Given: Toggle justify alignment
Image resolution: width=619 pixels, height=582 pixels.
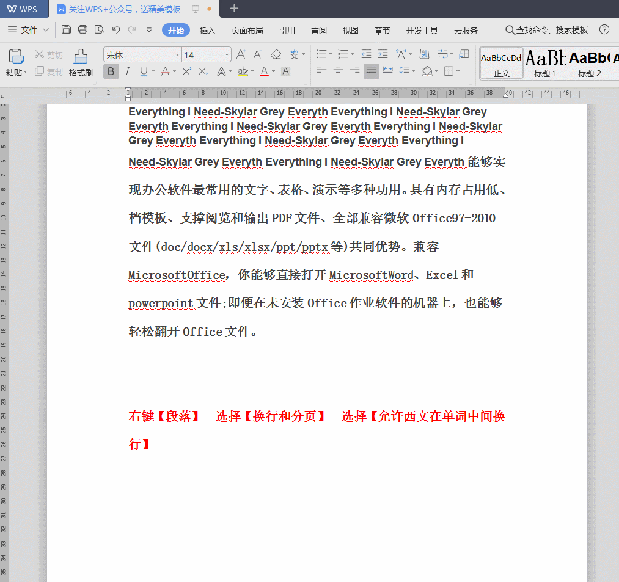Looking at the screenshot, I should tap(371, 71).
